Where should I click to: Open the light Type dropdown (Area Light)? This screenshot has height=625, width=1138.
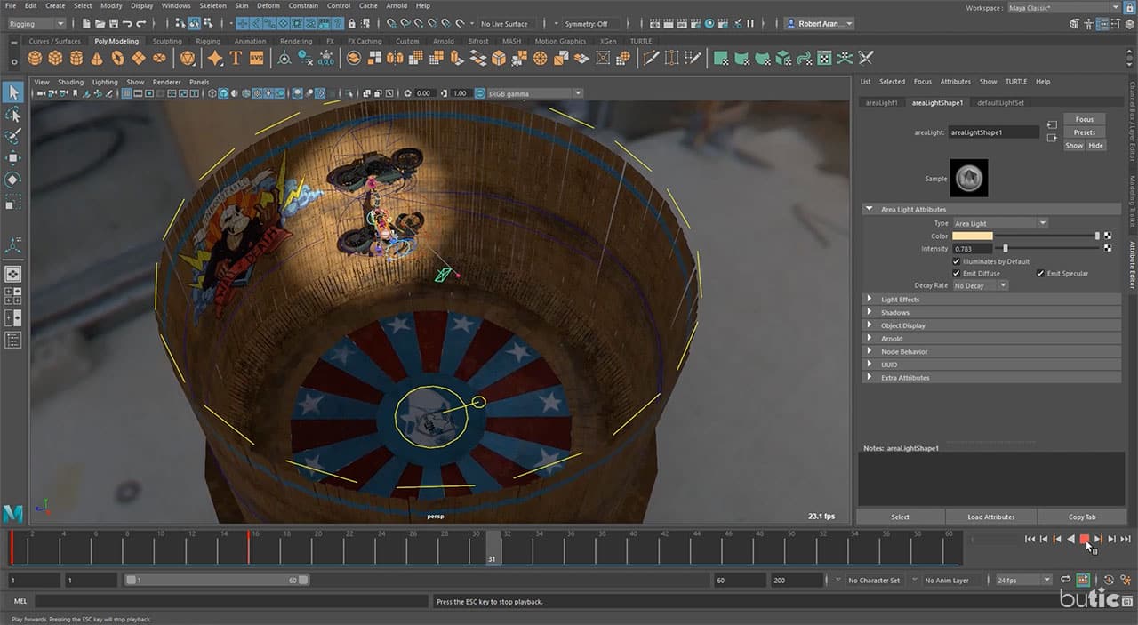[x=1000, y=223]
